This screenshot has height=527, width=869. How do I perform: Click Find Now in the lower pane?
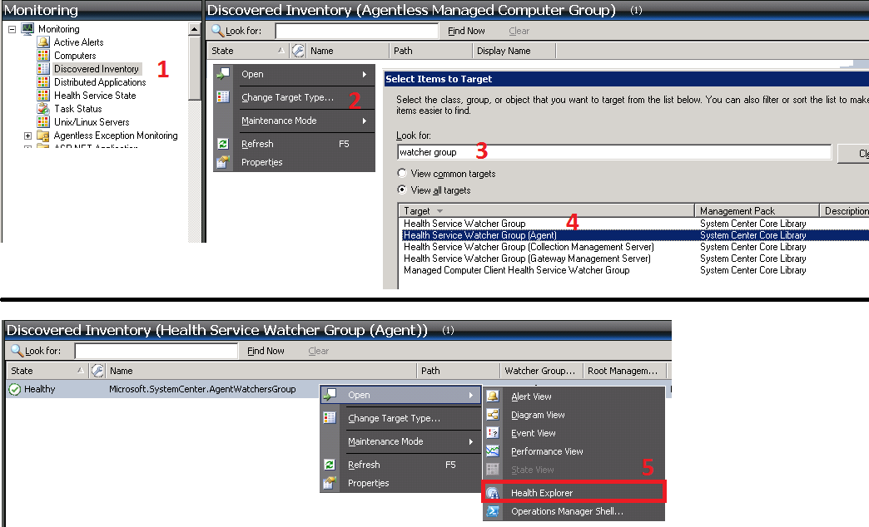point(266,351)
